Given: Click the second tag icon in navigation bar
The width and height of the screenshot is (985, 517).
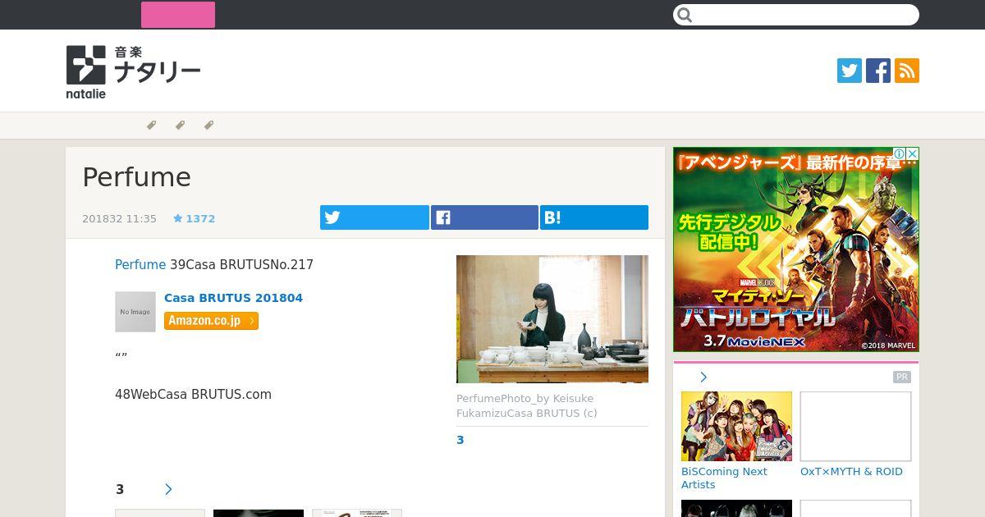Looking at the screenshot, I should point(180,126).
